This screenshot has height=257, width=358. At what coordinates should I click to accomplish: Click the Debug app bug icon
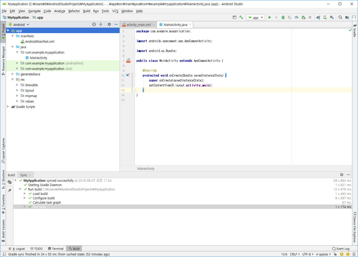click(283, 17)
